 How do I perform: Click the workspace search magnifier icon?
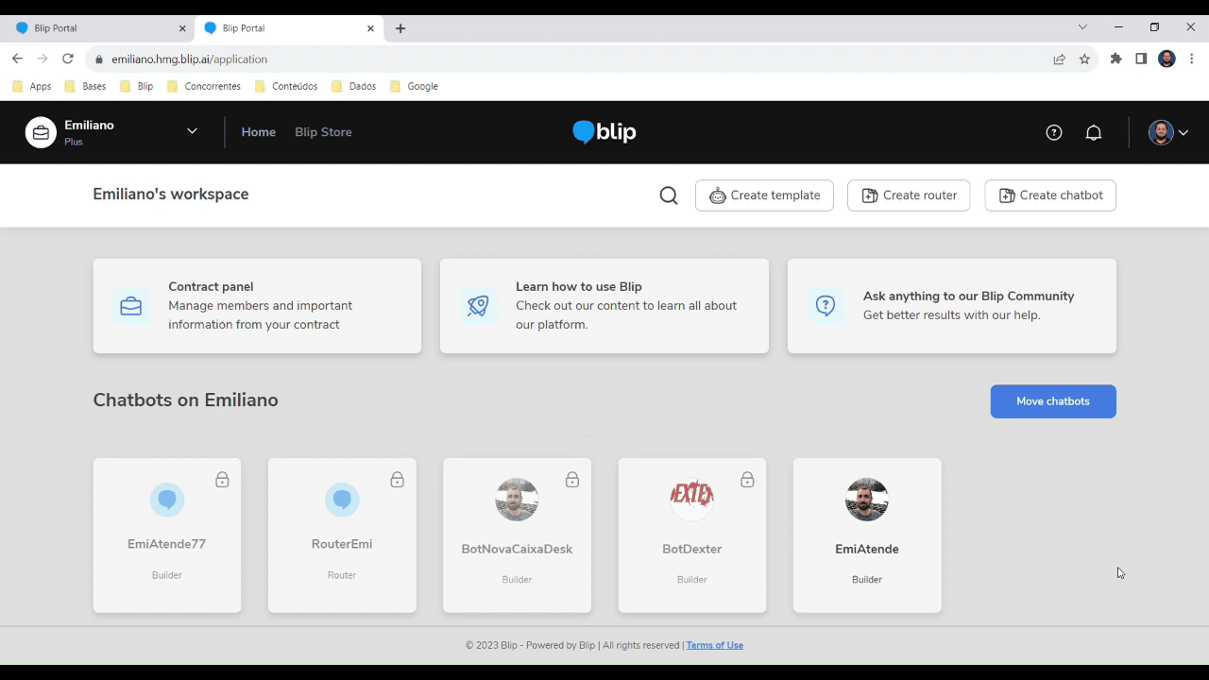tap(669, 195)
